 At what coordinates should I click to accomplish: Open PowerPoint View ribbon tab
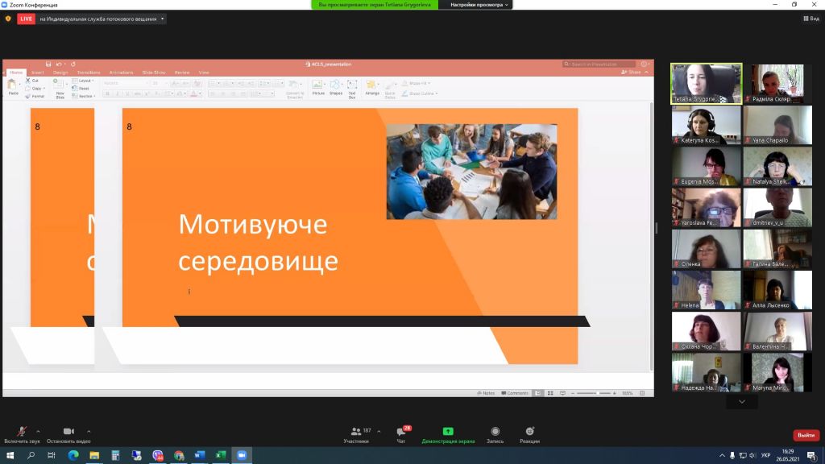[x=204, y=72]
